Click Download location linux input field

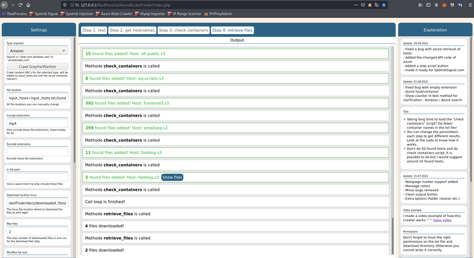pyautogui.click(x=37, y=203)
